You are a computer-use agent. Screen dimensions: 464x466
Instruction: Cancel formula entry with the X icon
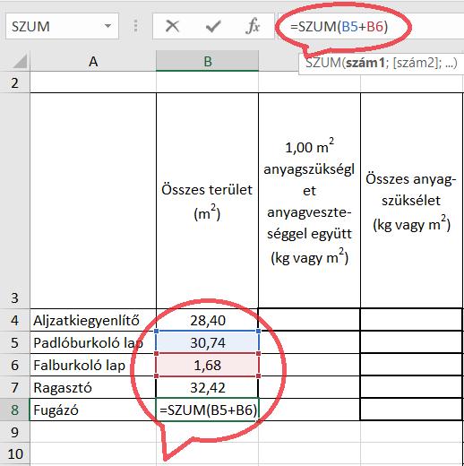pos(173,26)
